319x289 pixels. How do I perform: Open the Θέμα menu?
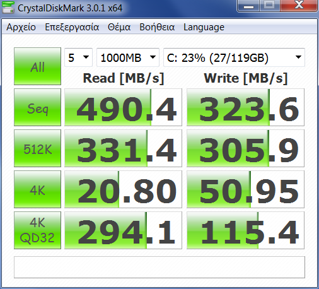[x=119, y=27]
